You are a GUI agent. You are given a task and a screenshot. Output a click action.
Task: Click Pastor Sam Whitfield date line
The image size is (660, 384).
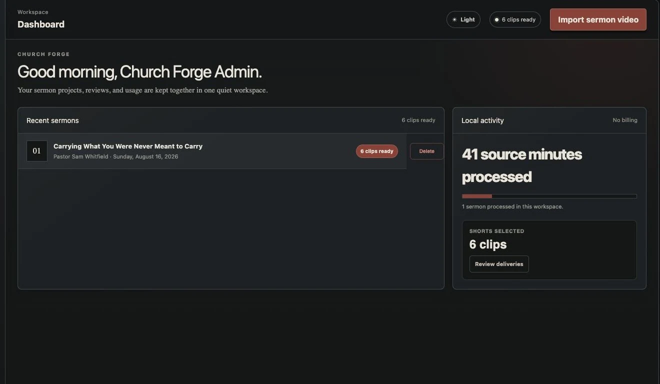pos(115,156)
